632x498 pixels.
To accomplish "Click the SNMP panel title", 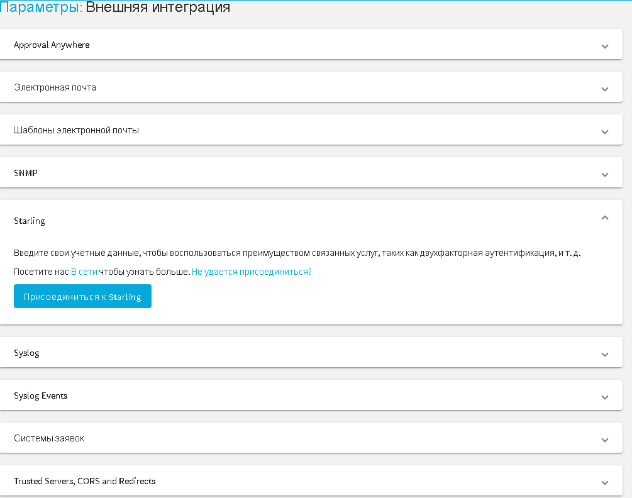I will (26, 173).
